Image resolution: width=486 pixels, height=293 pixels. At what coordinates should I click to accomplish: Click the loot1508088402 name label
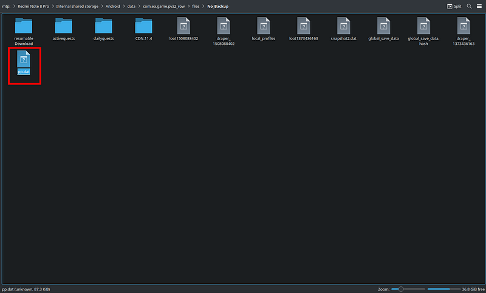183,38
